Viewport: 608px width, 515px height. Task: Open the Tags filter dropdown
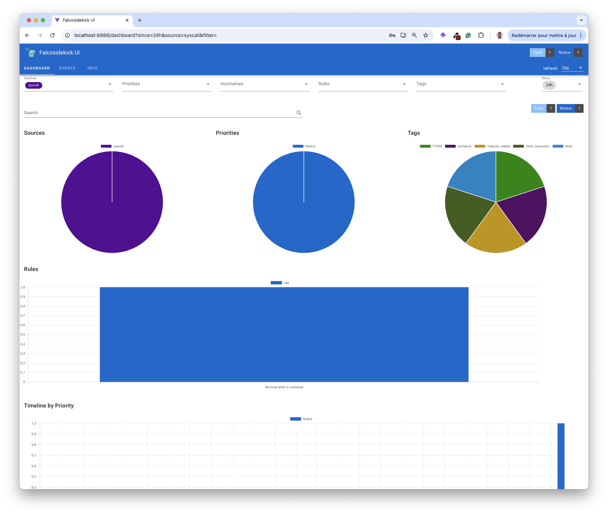(461, 84)
